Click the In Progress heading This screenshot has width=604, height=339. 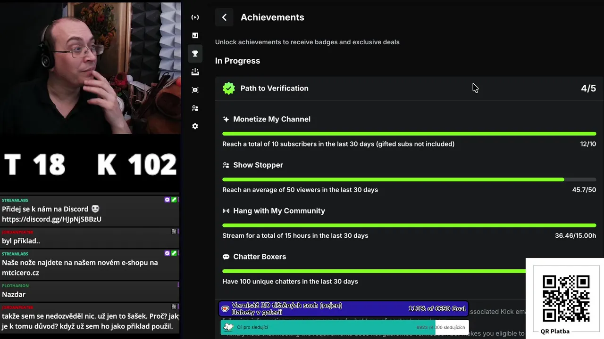pos(237,61)
